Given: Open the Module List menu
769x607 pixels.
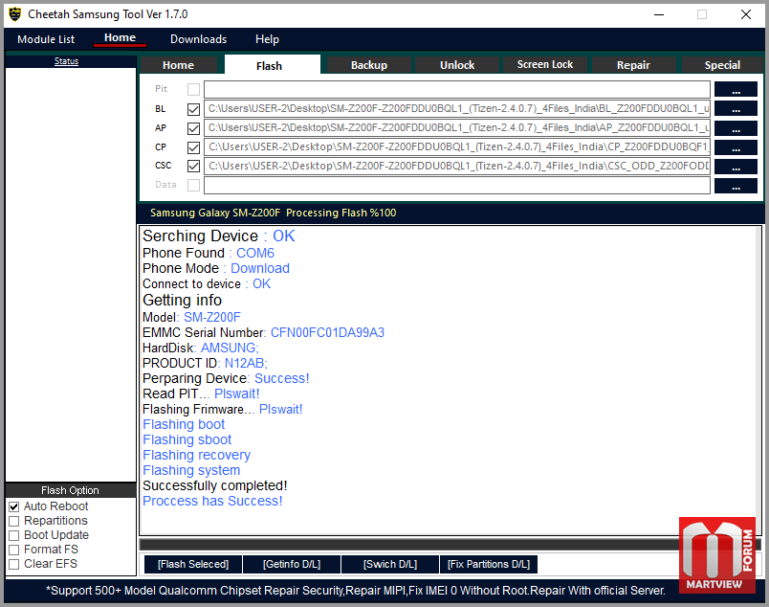Looking at the screenshot, I should click(x=46, y=39).
